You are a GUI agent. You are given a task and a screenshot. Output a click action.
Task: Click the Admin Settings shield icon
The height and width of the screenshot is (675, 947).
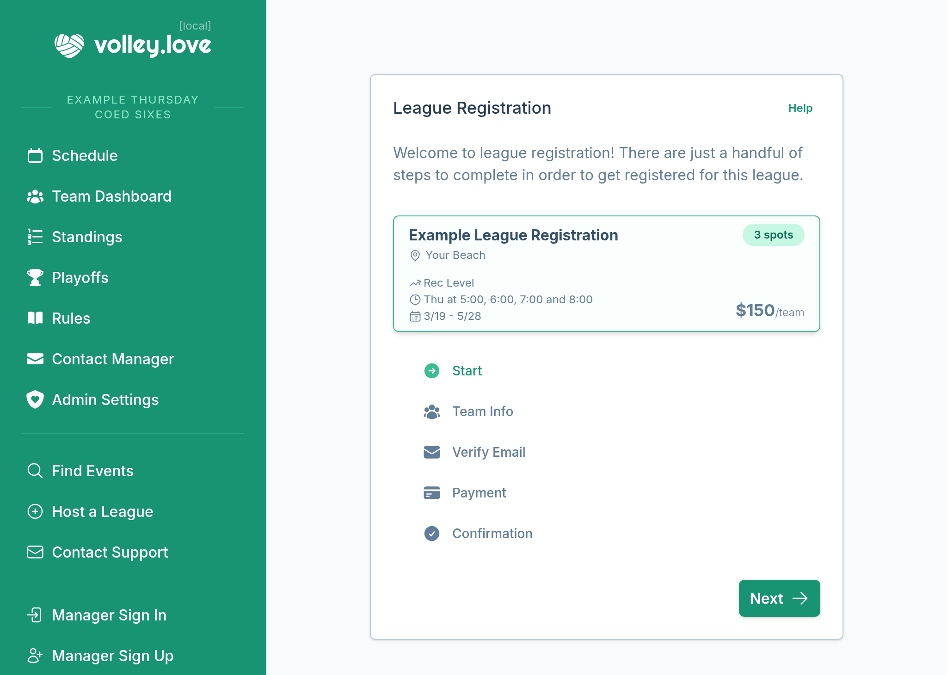(x=35, y=400)
